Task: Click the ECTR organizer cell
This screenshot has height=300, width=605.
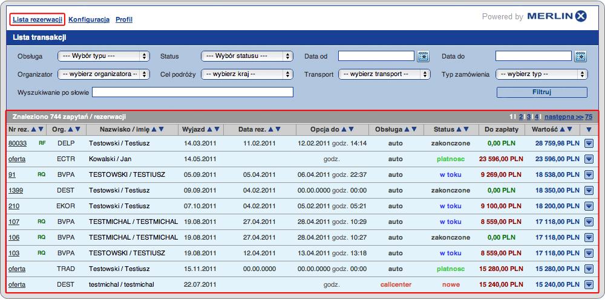Action: point(65,159)
